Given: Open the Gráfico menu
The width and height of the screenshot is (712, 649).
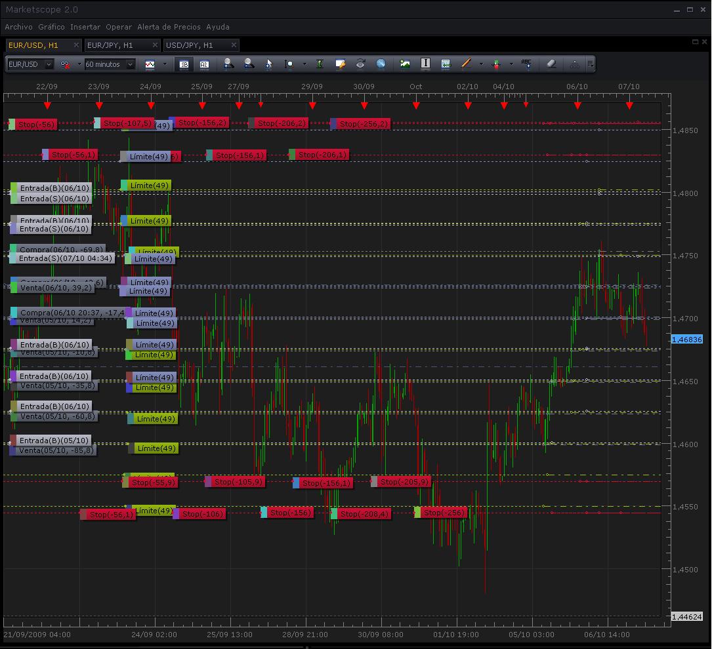Looking at the screenshot, I should tap(51, 28).
